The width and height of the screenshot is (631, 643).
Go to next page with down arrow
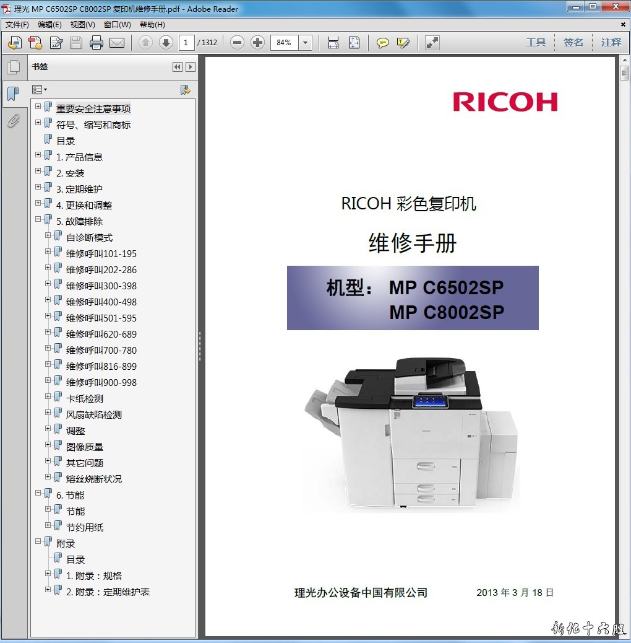(166, 43)
